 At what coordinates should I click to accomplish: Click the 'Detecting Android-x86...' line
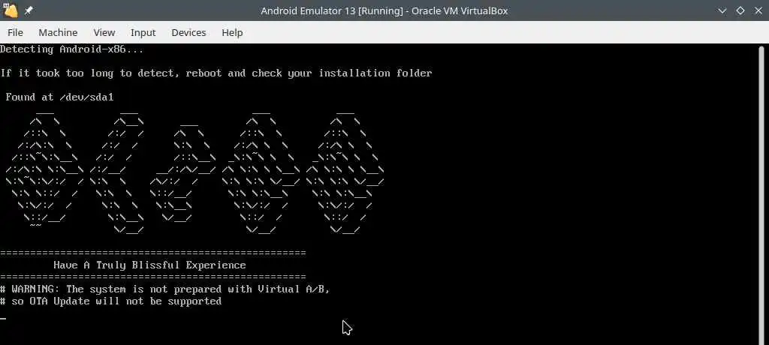pos(71,49)
